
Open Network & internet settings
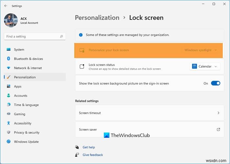[x=35, y=68]
